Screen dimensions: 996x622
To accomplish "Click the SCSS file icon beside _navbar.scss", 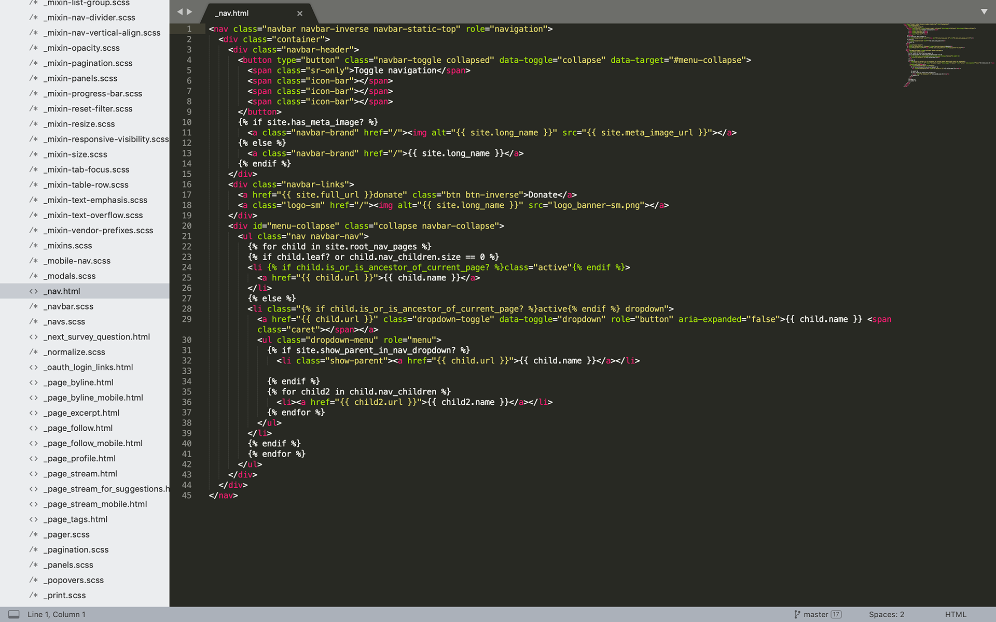I will pos(34,306).
